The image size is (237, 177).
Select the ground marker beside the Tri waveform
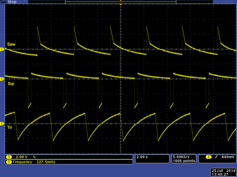tap(2, 123)
